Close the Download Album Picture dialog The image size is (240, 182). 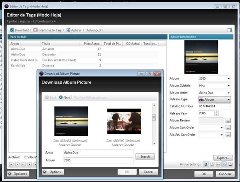[157, 74]
